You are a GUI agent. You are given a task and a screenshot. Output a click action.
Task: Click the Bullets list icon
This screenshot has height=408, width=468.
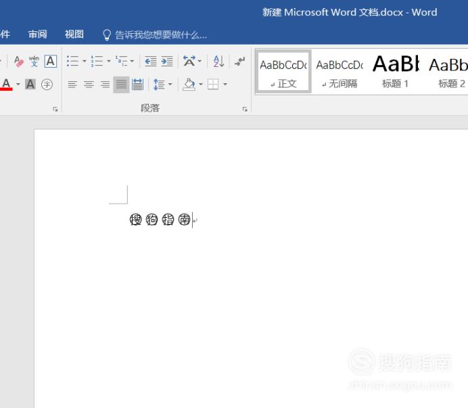(72, 61)
